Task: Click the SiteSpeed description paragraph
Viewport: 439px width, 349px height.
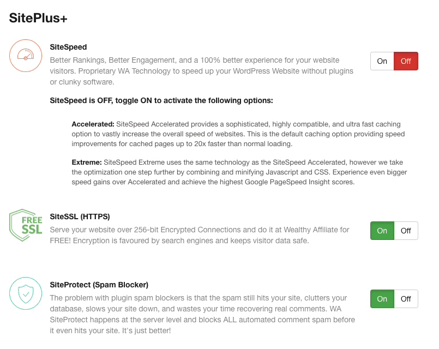Action: (x=202, y=71)
